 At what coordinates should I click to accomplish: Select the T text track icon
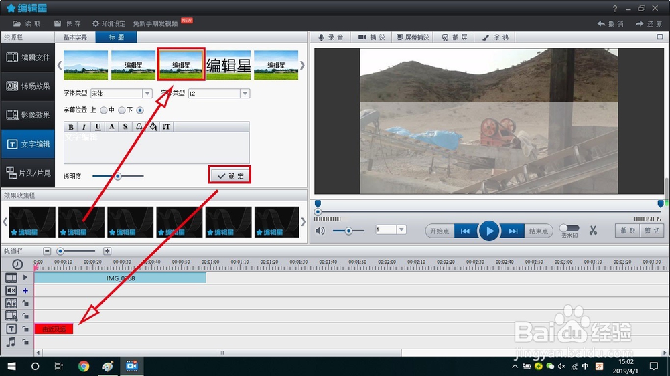pyautogui.click(x=11, y=329)
